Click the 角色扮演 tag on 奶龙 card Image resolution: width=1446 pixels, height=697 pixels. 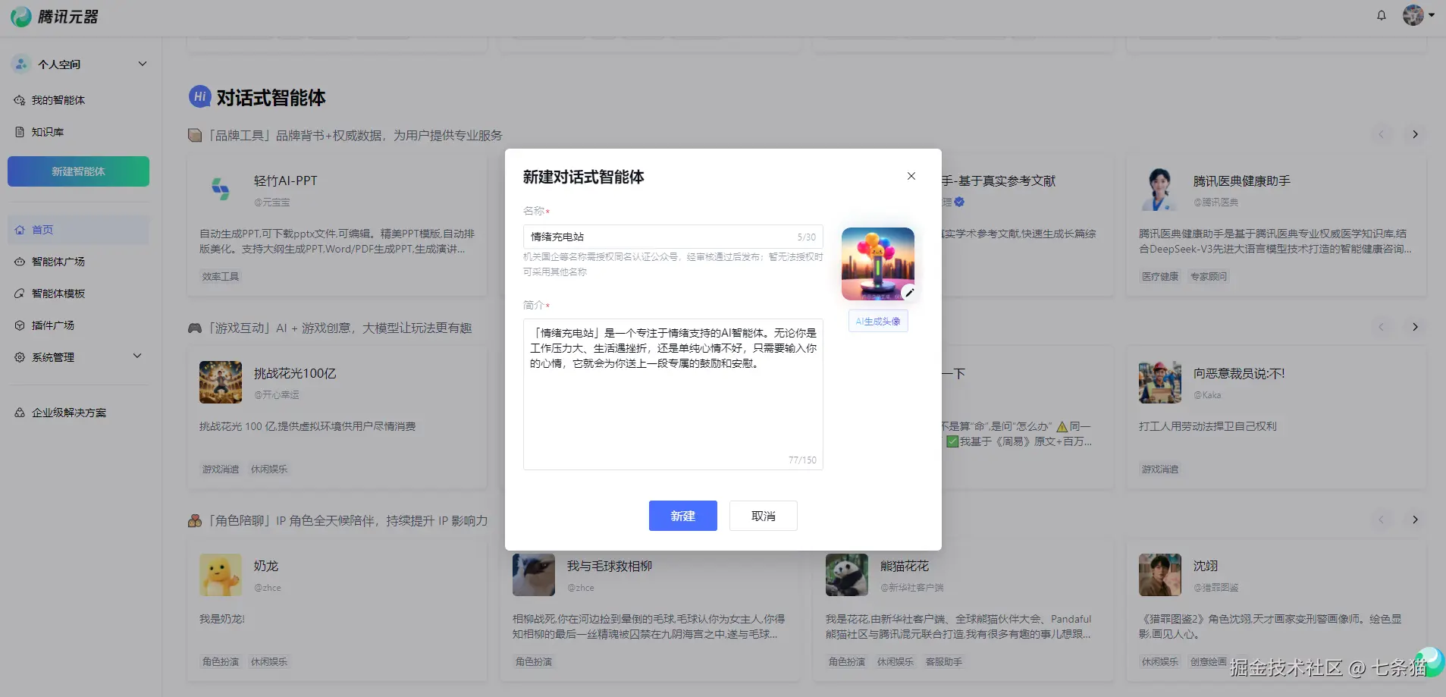click(x=219, y=661)
